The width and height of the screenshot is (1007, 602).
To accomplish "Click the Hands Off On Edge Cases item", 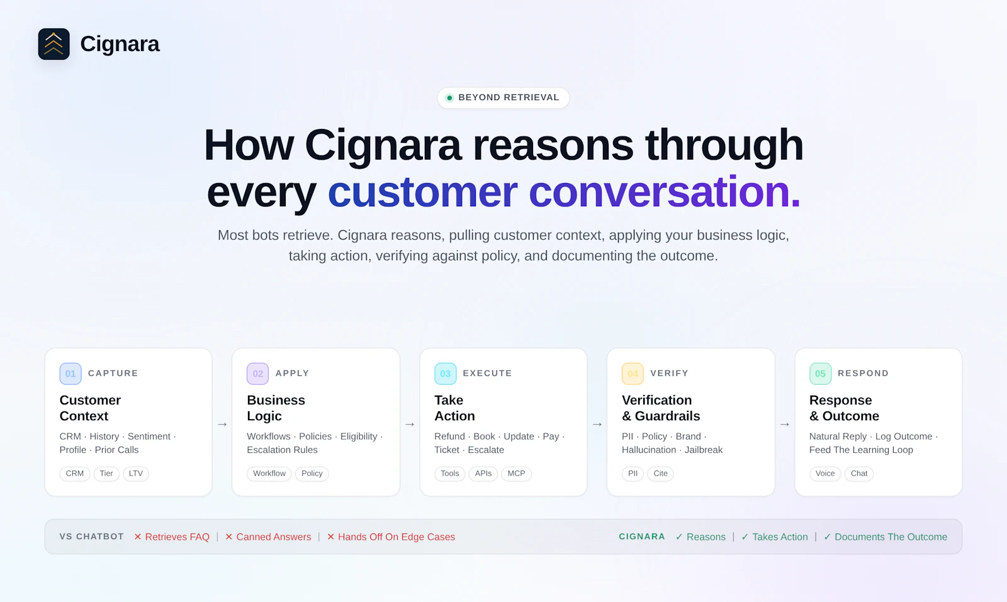I will (391, 537).
